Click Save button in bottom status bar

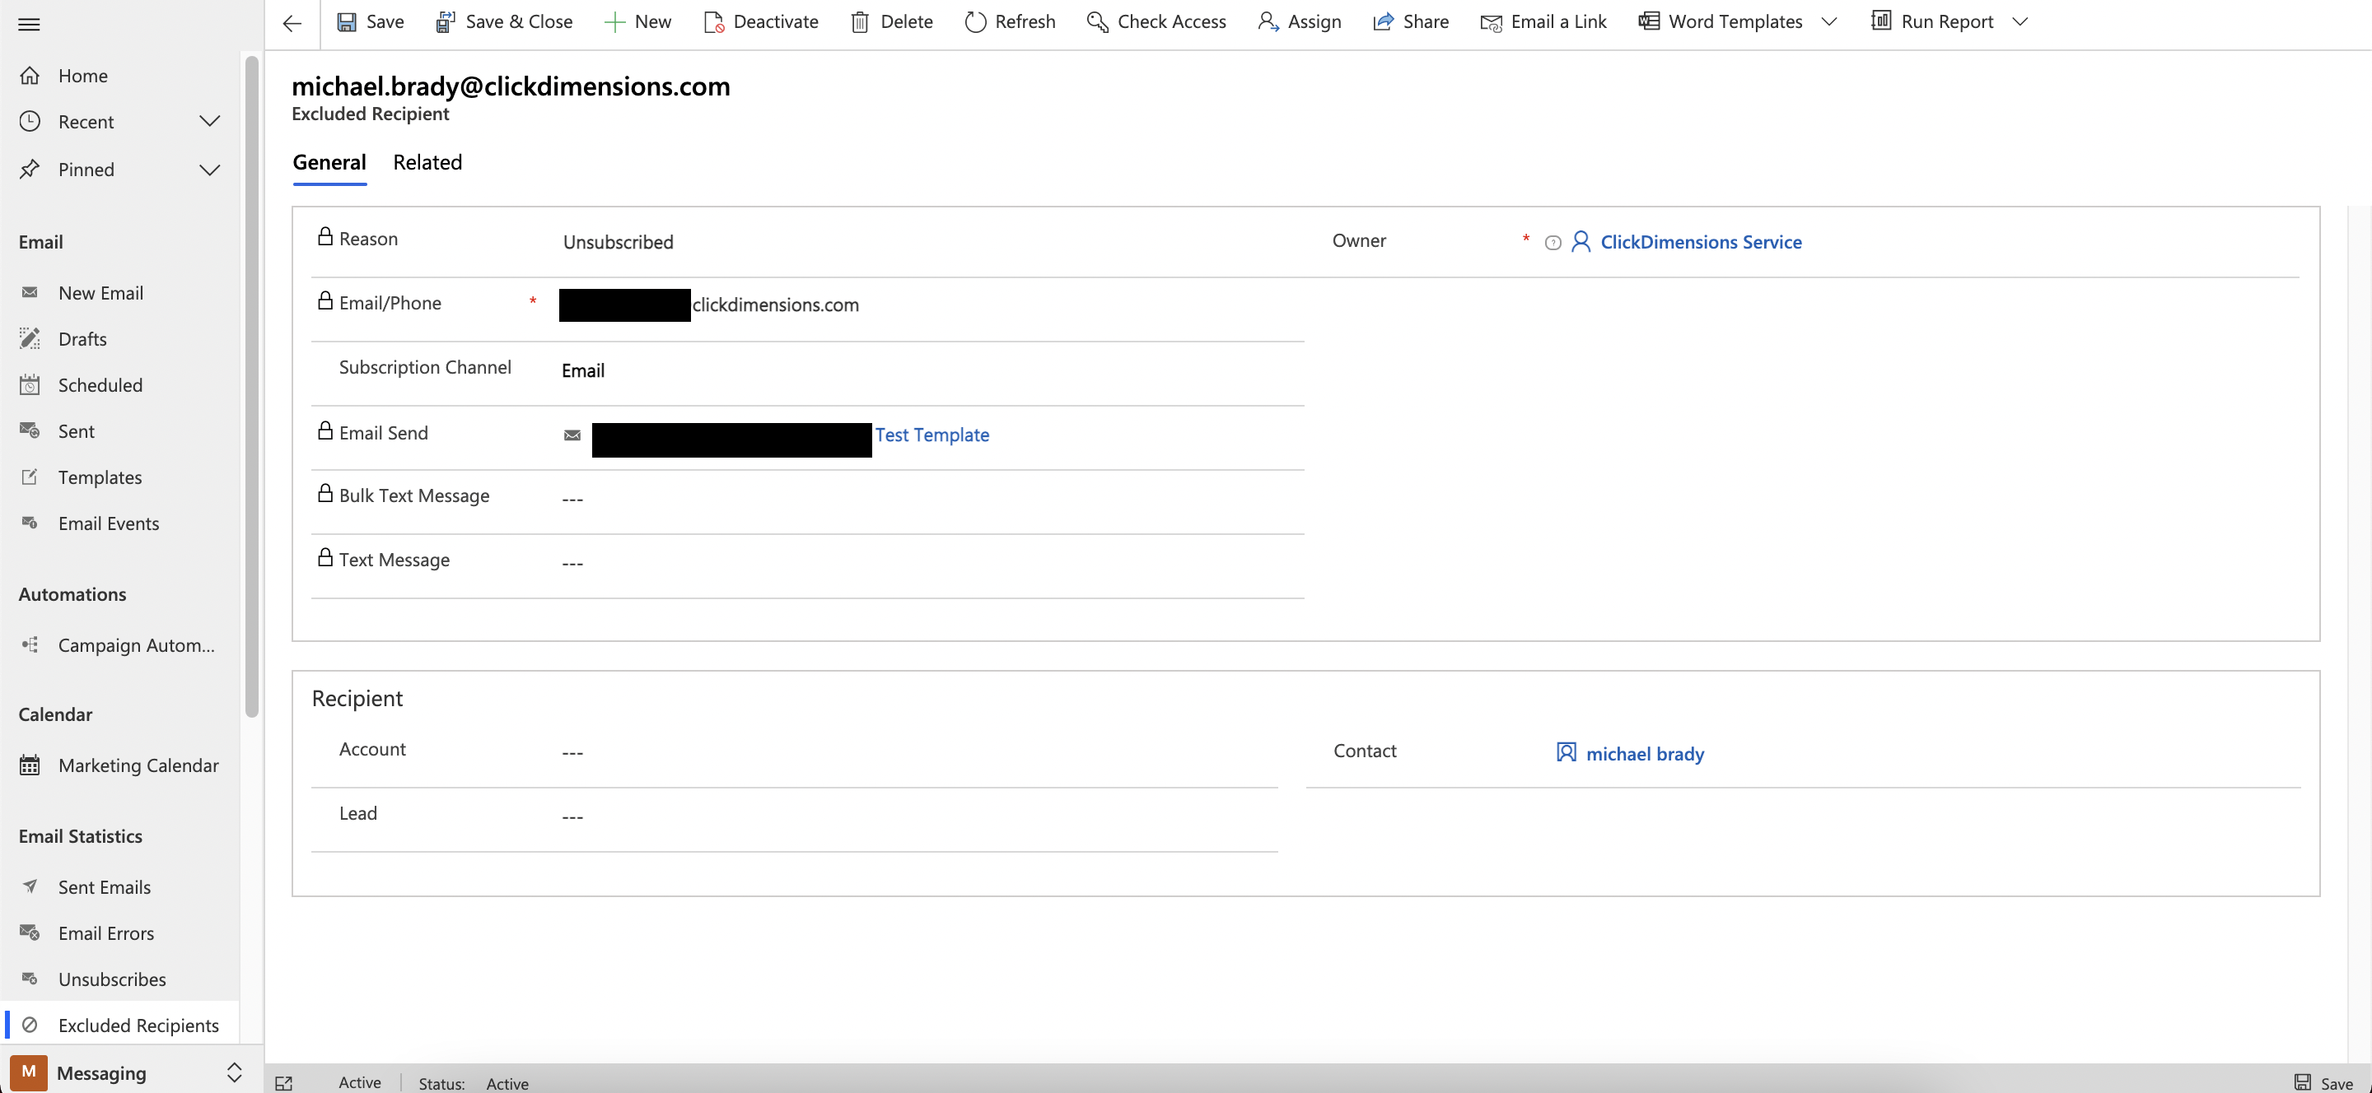2324,1083
